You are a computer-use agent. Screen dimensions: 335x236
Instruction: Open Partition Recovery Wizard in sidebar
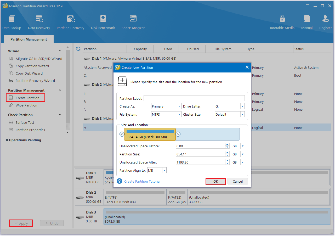(32, 81)
